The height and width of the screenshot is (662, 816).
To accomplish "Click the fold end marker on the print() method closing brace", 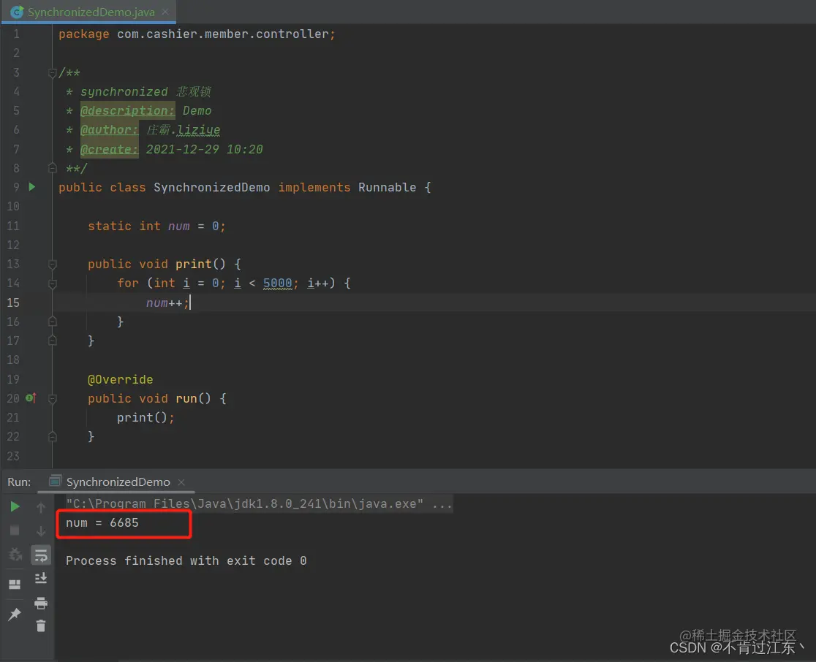I will tap(53, 340).
